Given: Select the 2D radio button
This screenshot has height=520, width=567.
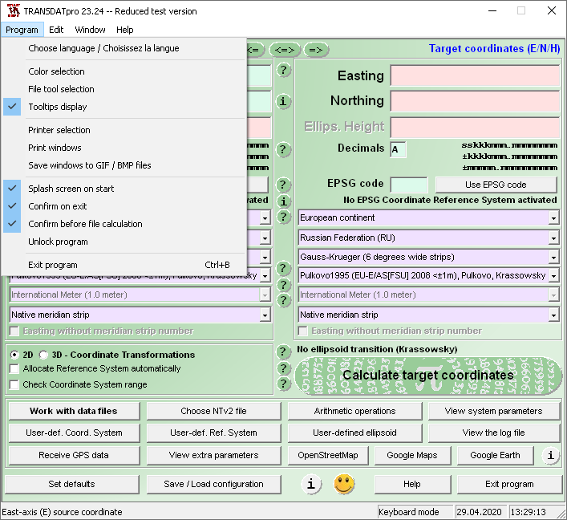Looking at the screenshot, I should point(14,355).
